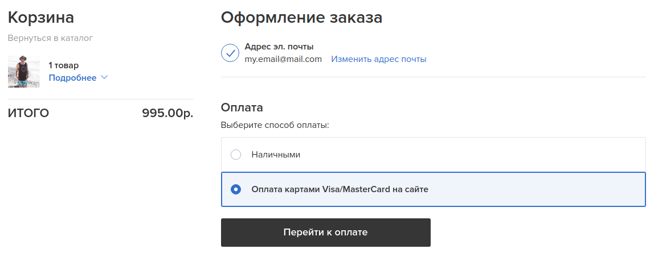Screen dimensions: 654x257
Task: Open the product thumbnail in the cart
Action: click(x=24, y=72)
